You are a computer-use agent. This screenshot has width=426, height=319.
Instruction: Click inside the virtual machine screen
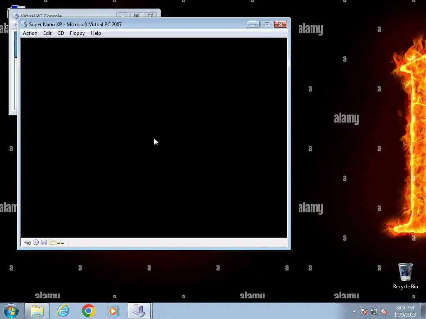point(154,138)
